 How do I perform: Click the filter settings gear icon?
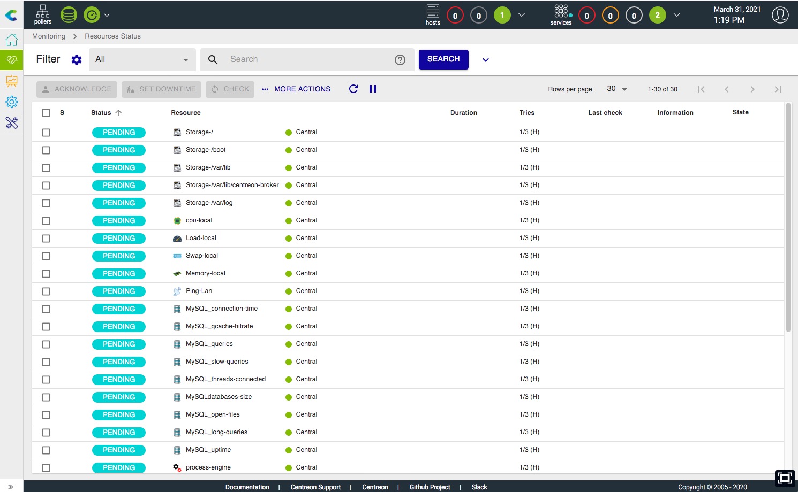(x=77, y=60)
